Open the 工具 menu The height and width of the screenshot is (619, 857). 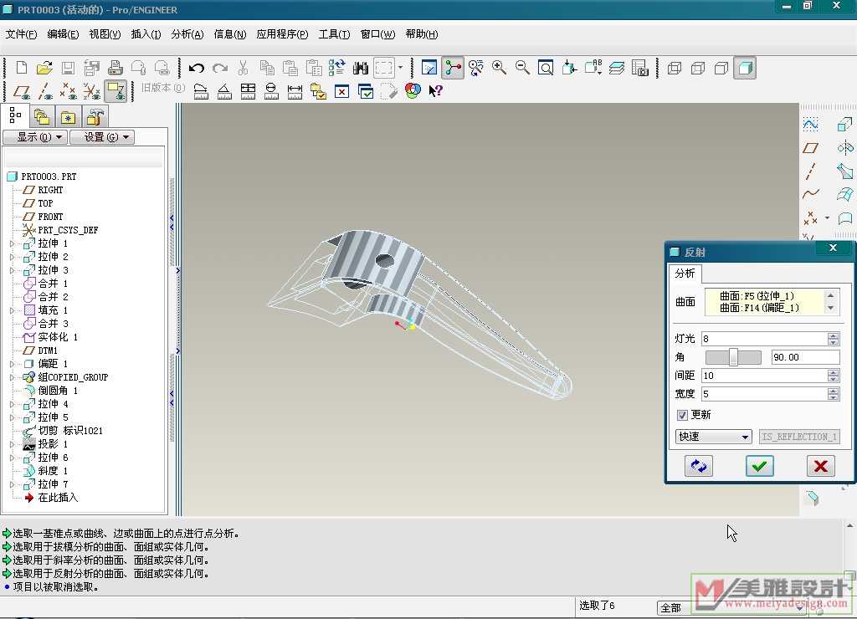click(334, 34)
